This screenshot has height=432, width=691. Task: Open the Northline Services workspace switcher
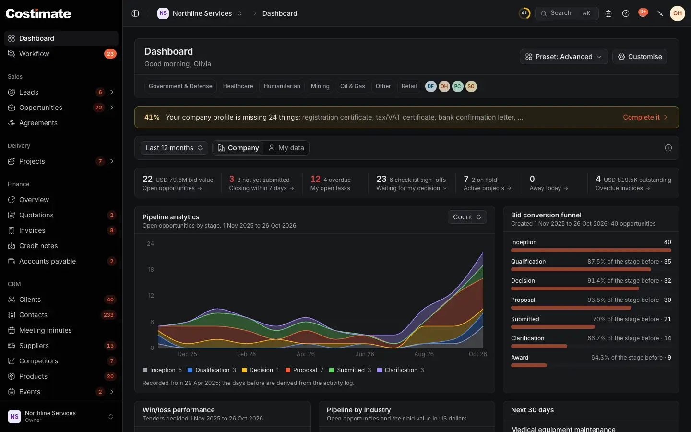tap(200, 13)
